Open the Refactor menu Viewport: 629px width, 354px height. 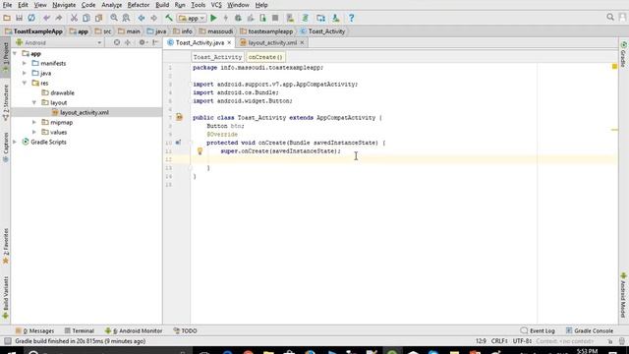139,5
